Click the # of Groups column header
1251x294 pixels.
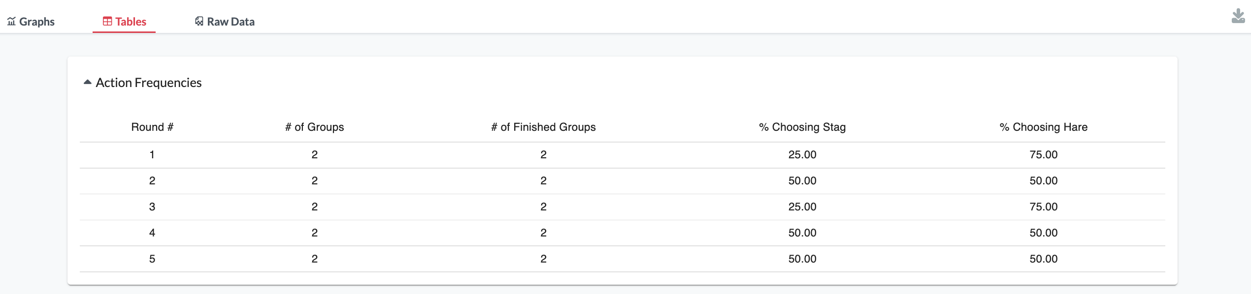[x=314, y=127]
